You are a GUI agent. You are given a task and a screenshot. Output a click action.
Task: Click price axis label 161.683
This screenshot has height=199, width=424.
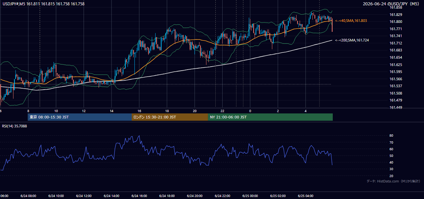tap(395, 50)
